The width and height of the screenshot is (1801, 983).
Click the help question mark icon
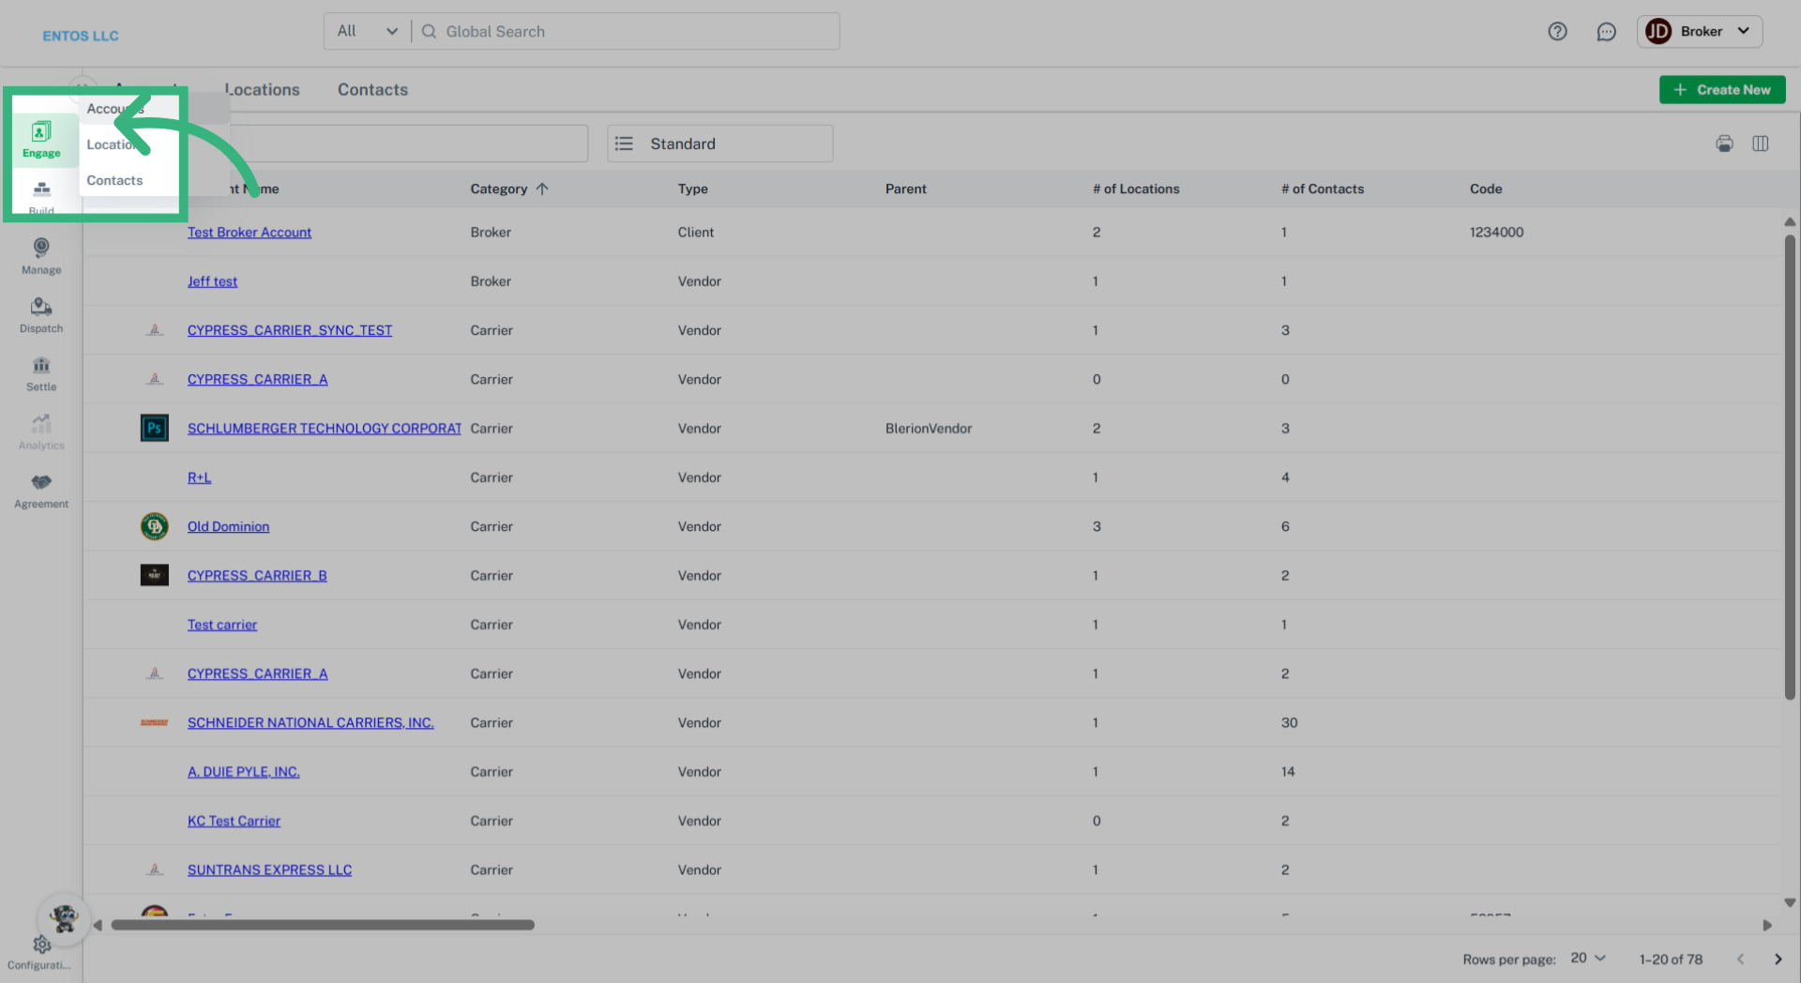(1557, 32)
